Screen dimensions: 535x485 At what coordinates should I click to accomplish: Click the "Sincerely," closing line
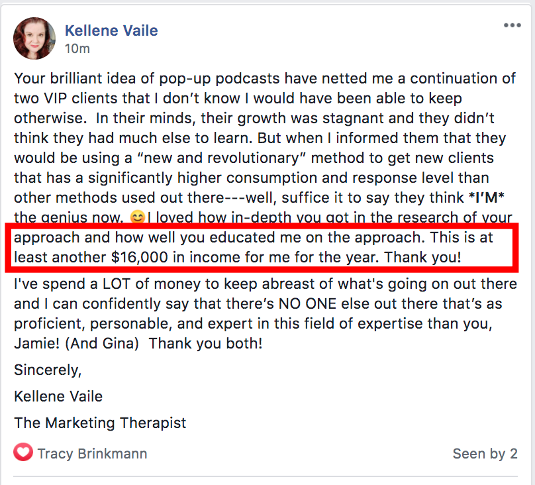coord(47,369)
